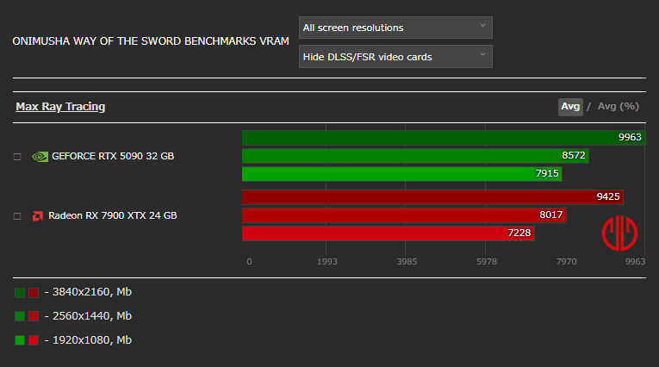Click the dark green 3840x2160 legend swatch

[x=20, y=293]
